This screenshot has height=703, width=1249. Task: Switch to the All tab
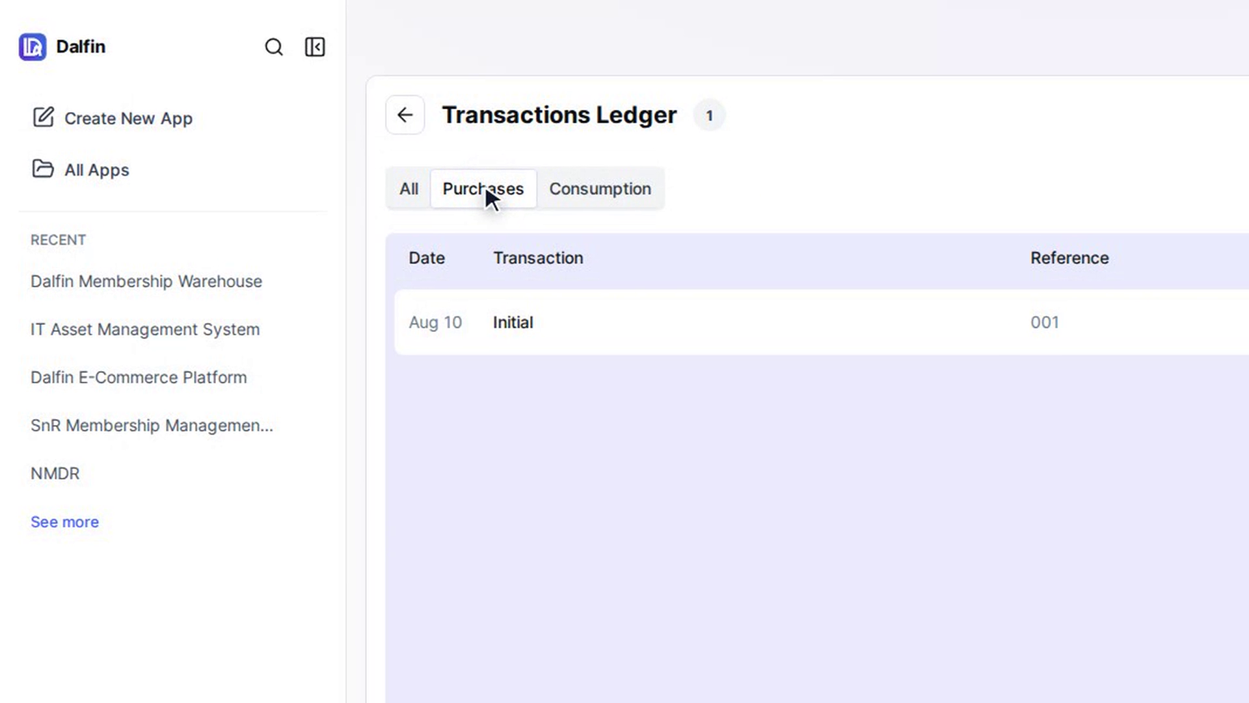(x=409, y=189)
